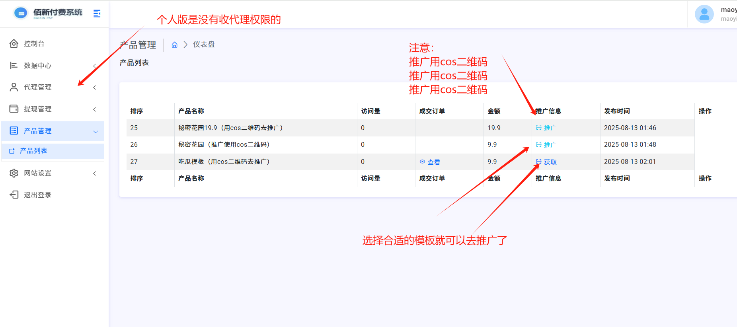Select 产品列表 submenu item
The height and width of the screenshot is (327, 737).
(33, 151)
